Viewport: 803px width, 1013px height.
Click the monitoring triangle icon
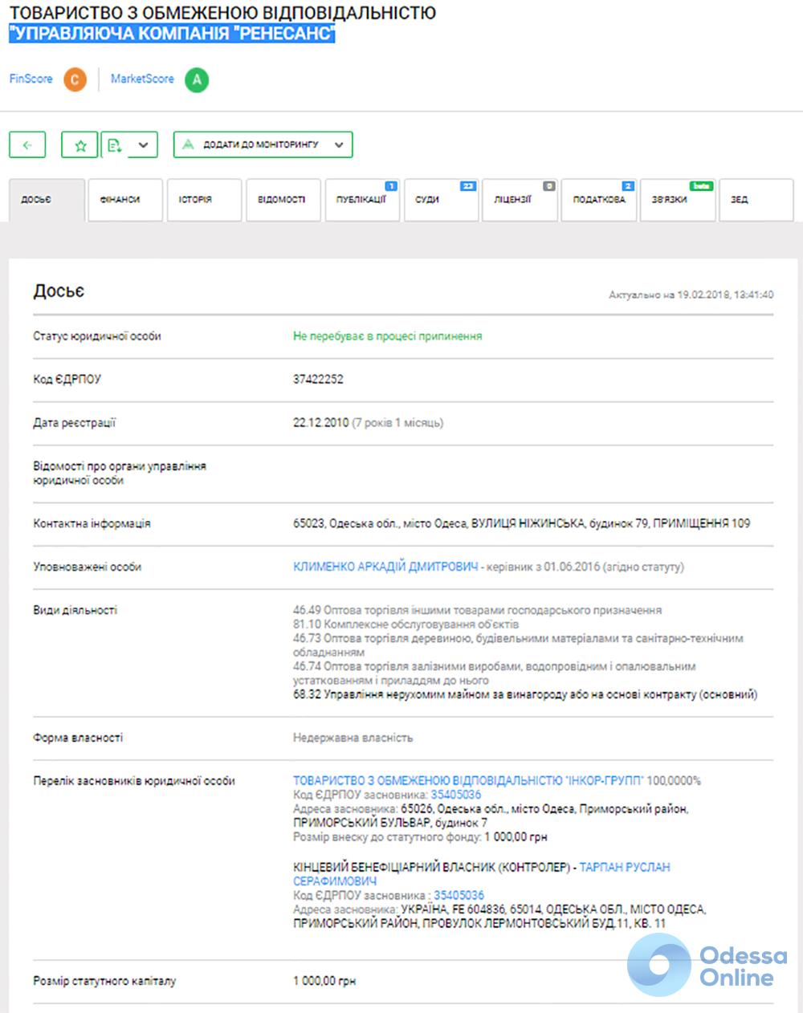click(x=189, y=145)
